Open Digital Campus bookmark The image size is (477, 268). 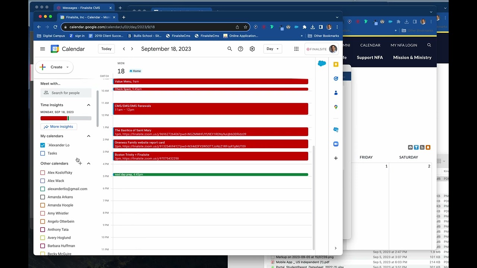51,36
